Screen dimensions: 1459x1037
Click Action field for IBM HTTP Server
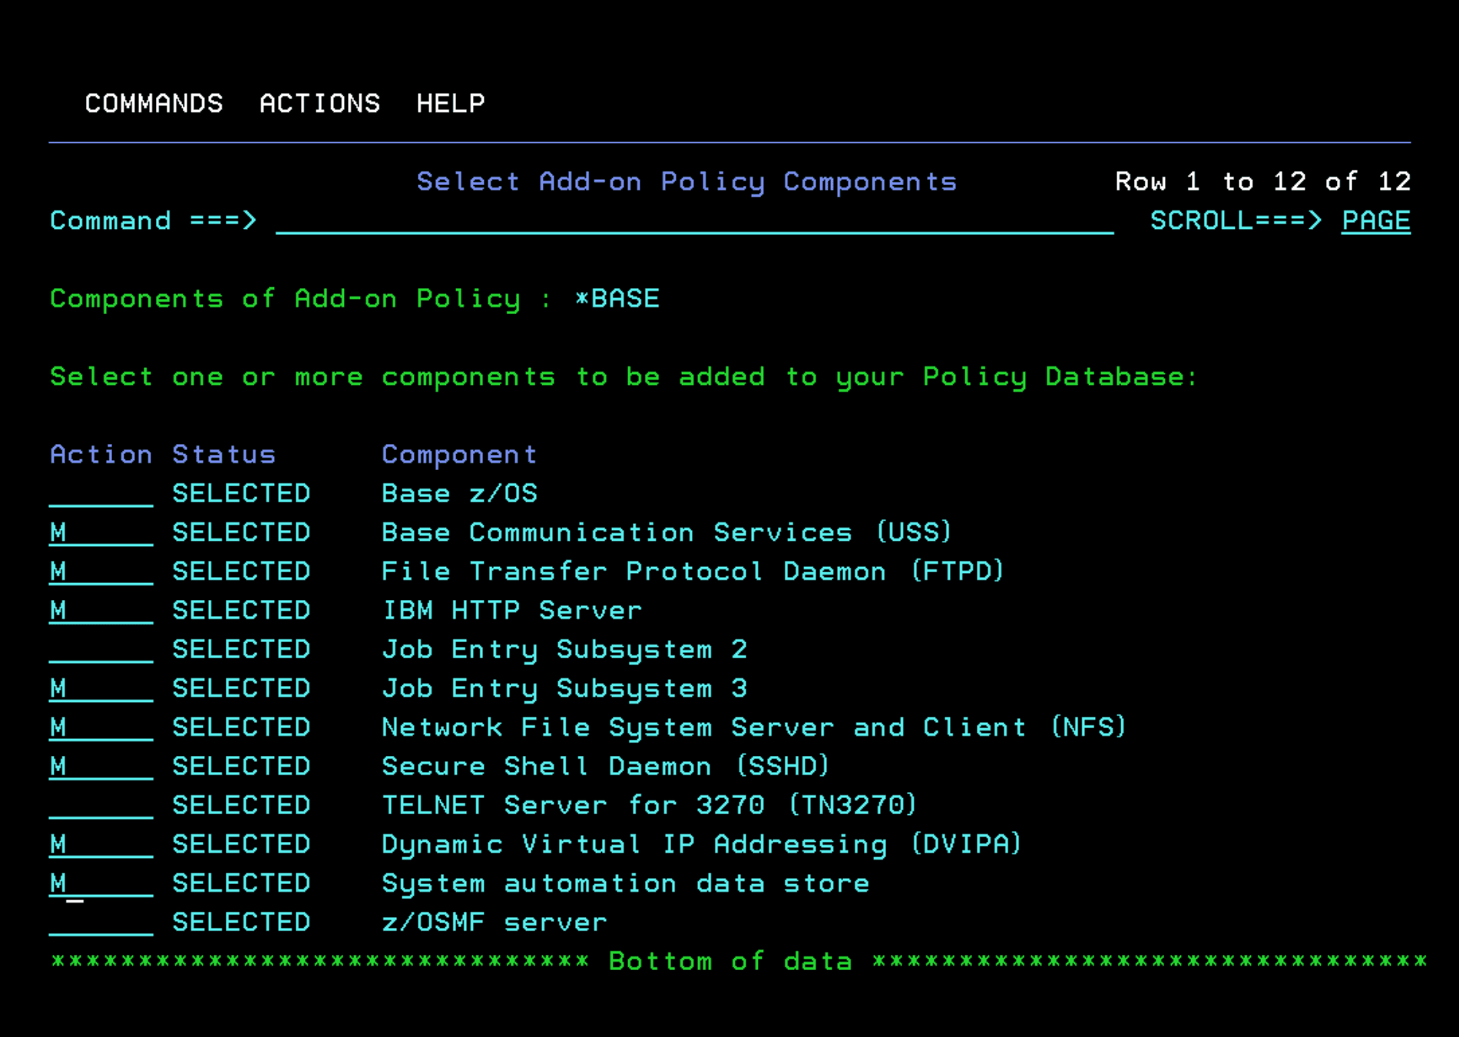[x=101, y=611]
